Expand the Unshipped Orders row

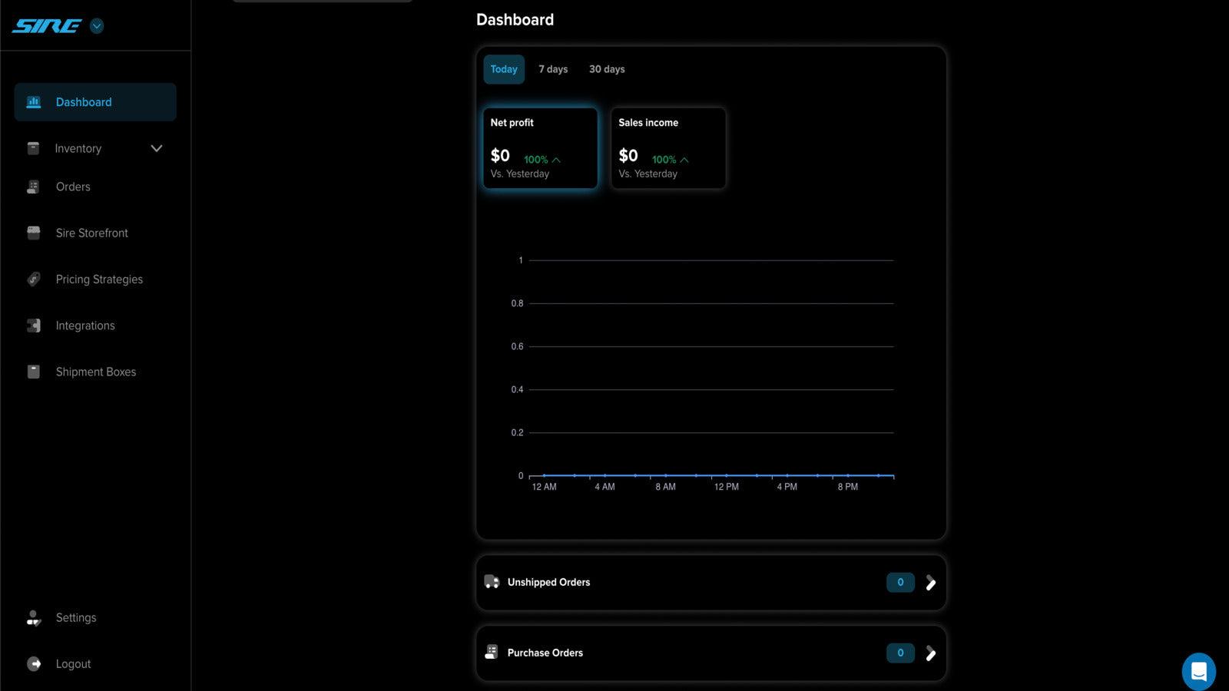click(x=930, y=583)
